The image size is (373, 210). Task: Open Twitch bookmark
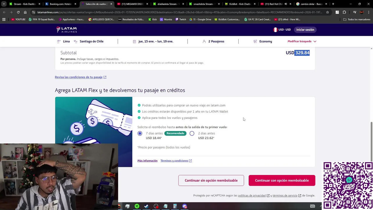click(181, 19)
